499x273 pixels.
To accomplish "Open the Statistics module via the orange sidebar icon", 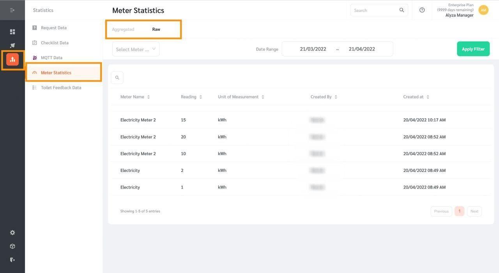I will click(x=12, y=59).
